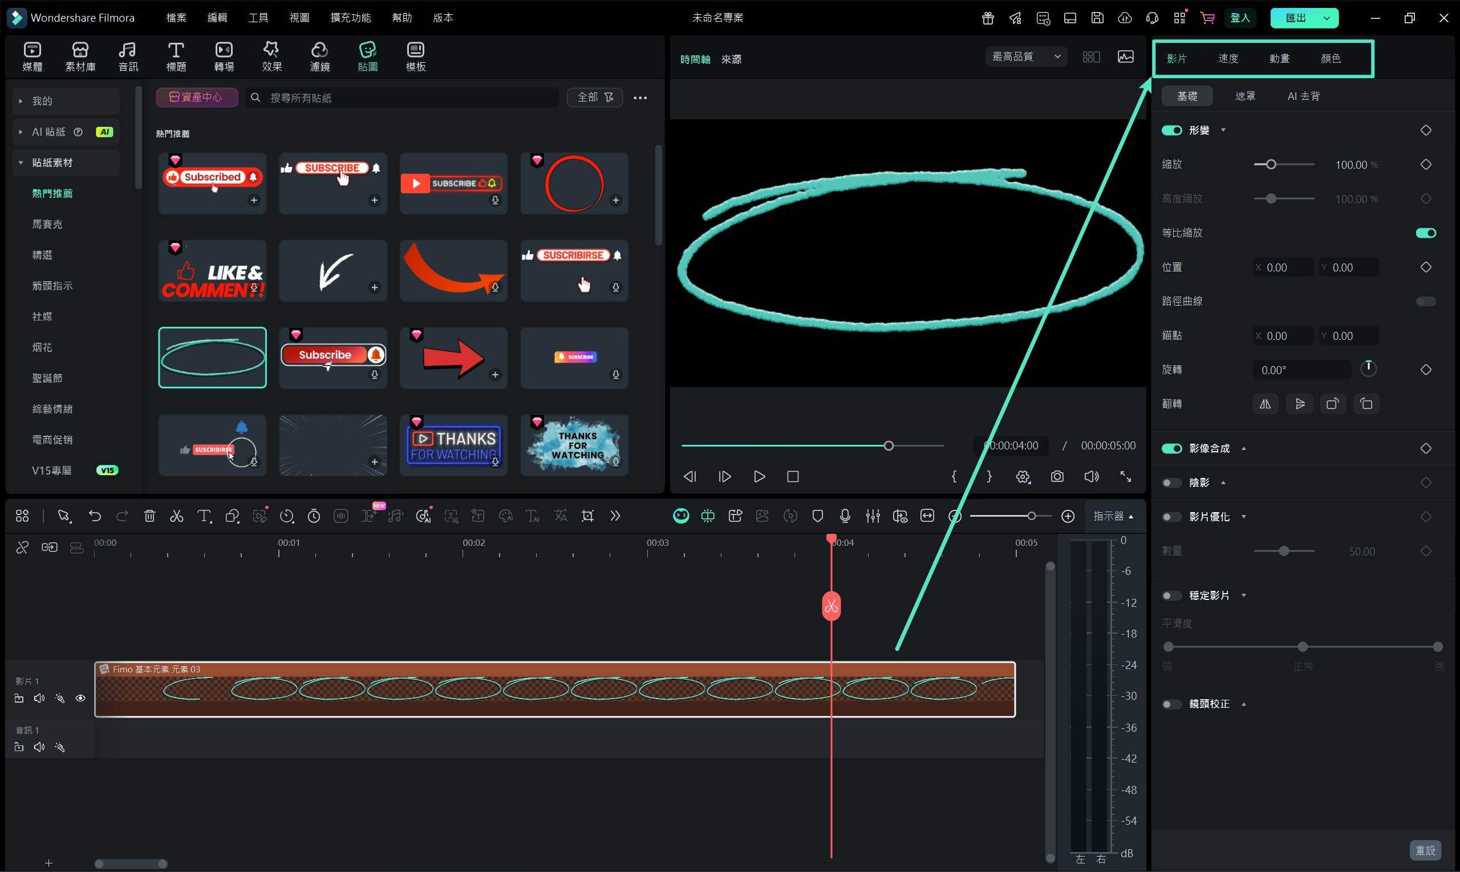
Task: Click the delete trash icon in timeline toolbar
Action: 149,516
